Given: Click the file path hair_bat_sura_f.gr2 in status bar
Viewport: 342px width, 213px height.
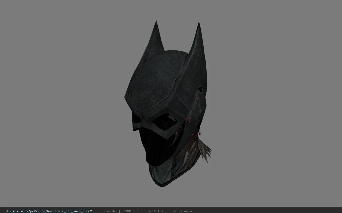Looking at the screenshot, I should click(x=49, y=211).
